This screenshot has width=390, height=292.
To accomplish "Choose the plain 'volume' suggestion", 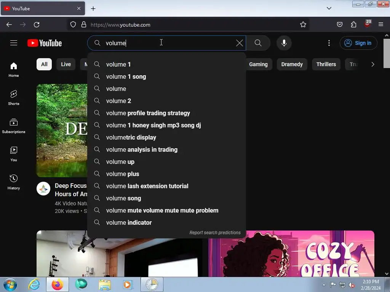I will pos(167,89).
